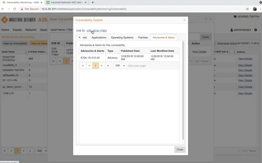Viewport: 262px width, 163px height.
Task: Switch to the Operating Systems tab
Action: [x=122, y=37]
